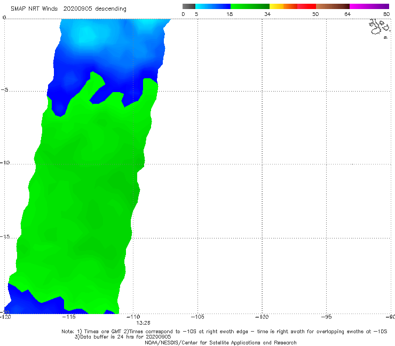This screenshot has height=346, width=395.
Task: Click the longitude label -115
Action: pyautogui.click(x=69, y=317)
